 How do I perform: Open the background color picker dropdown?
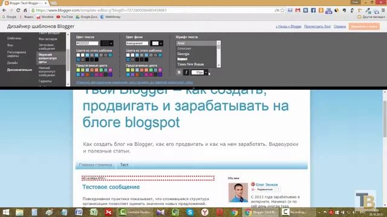click(157, 43)
